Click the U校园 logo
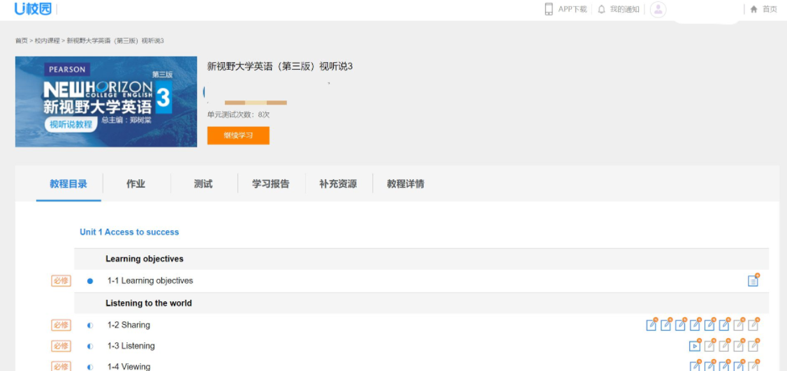This screenshot has height=371, width=787. tap(33, 8)
